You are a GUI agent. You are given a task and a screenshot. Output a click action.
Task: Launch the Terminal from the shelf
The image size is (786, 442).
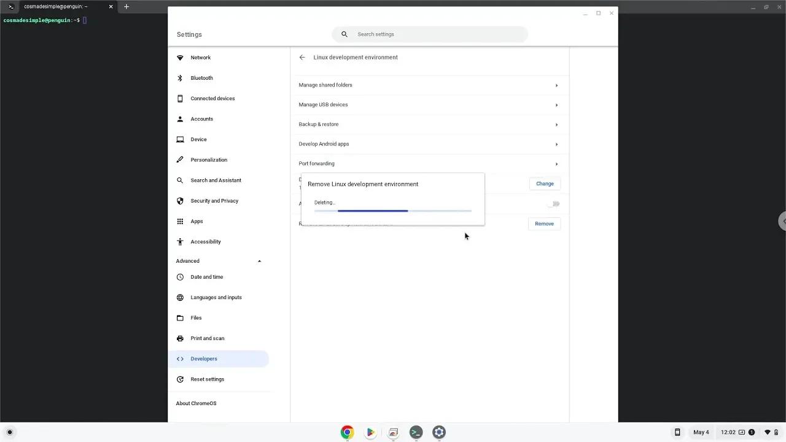click(x=416, y=432)
